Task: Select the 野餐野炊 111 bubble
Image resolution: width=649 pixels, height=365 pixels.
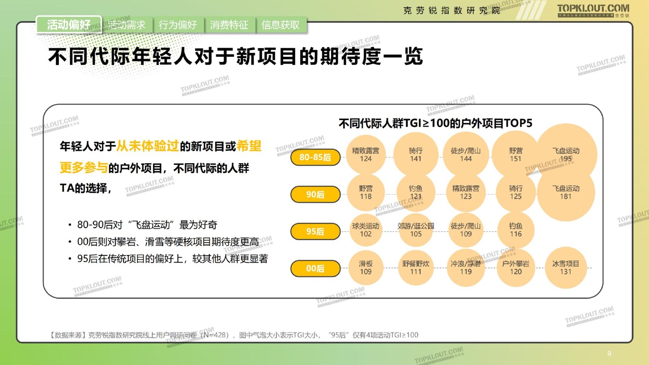Action: (x=416, y=267)
